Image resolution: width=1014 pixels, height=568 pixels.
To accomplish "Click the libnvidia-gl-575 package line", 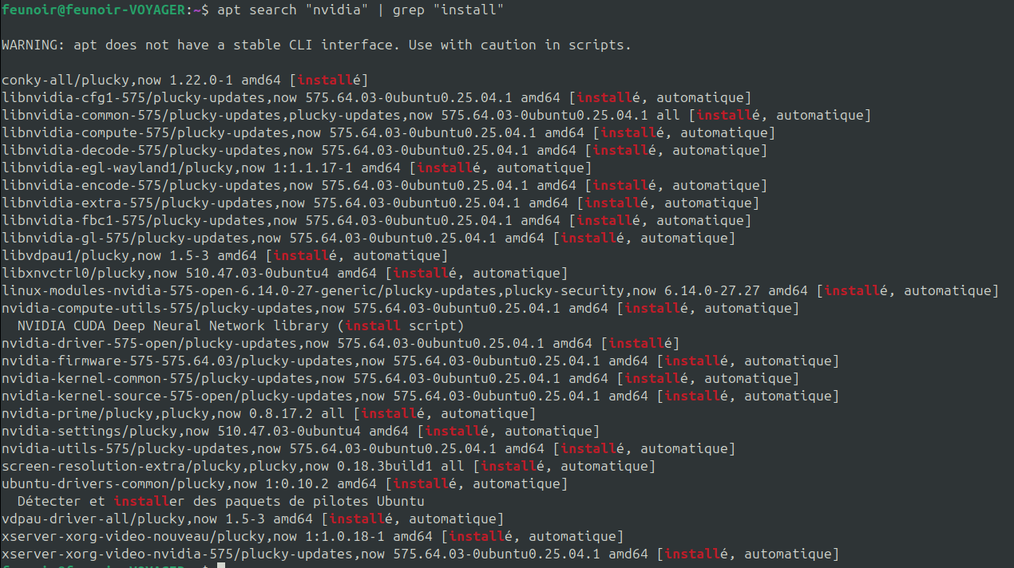I will pyautogui.click(x=368, y=239).
